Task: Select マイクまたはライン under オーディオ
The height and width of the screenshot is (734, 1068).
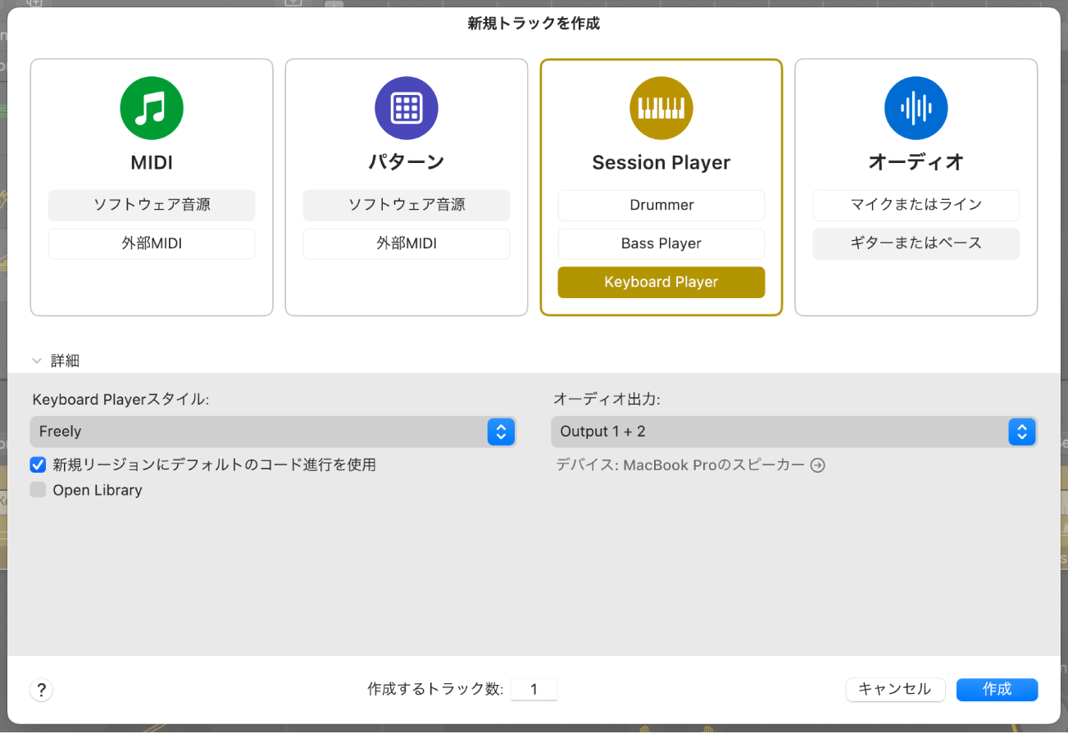Action: (x=916, y=205)
